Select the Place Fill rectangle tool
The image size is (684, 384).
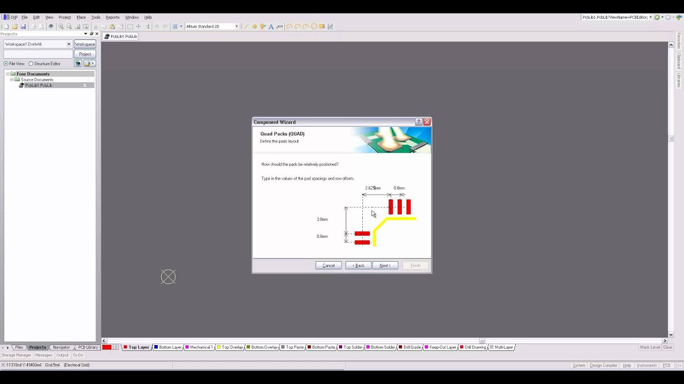point(322,26)
